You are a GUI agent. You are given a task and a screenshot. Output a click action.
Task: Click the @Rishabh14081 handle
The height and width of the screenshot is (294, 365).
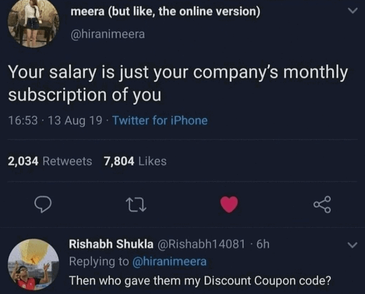click(201, 244)
